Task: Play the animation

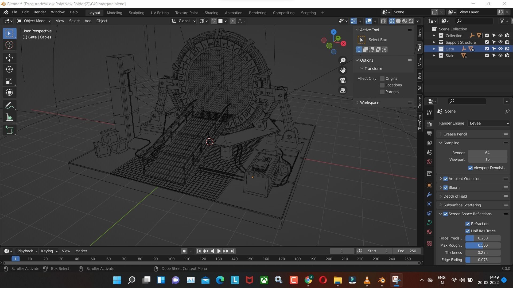Action: coord(219,251)
